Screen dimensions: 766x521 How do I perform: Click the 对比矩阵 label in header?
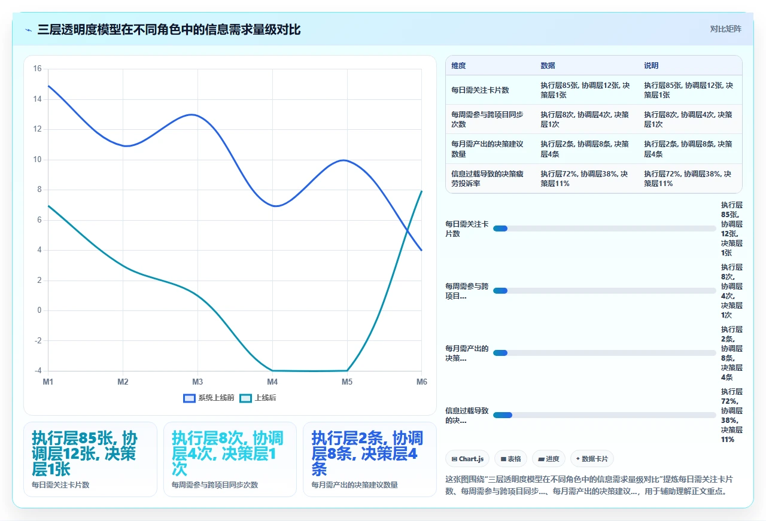pyautogui.click(x=725, y=29)
